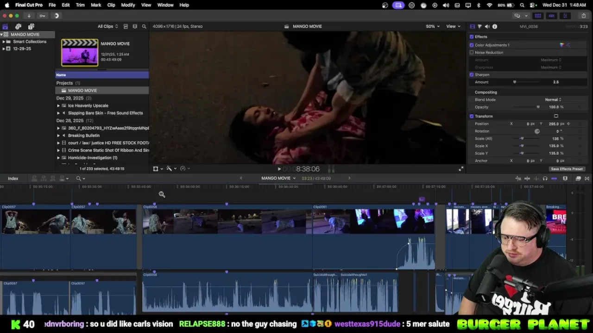Open the Color inspector tab
The width and height of the screenshot is (593, 333).
pyautogui.click(x=479, y=26)
